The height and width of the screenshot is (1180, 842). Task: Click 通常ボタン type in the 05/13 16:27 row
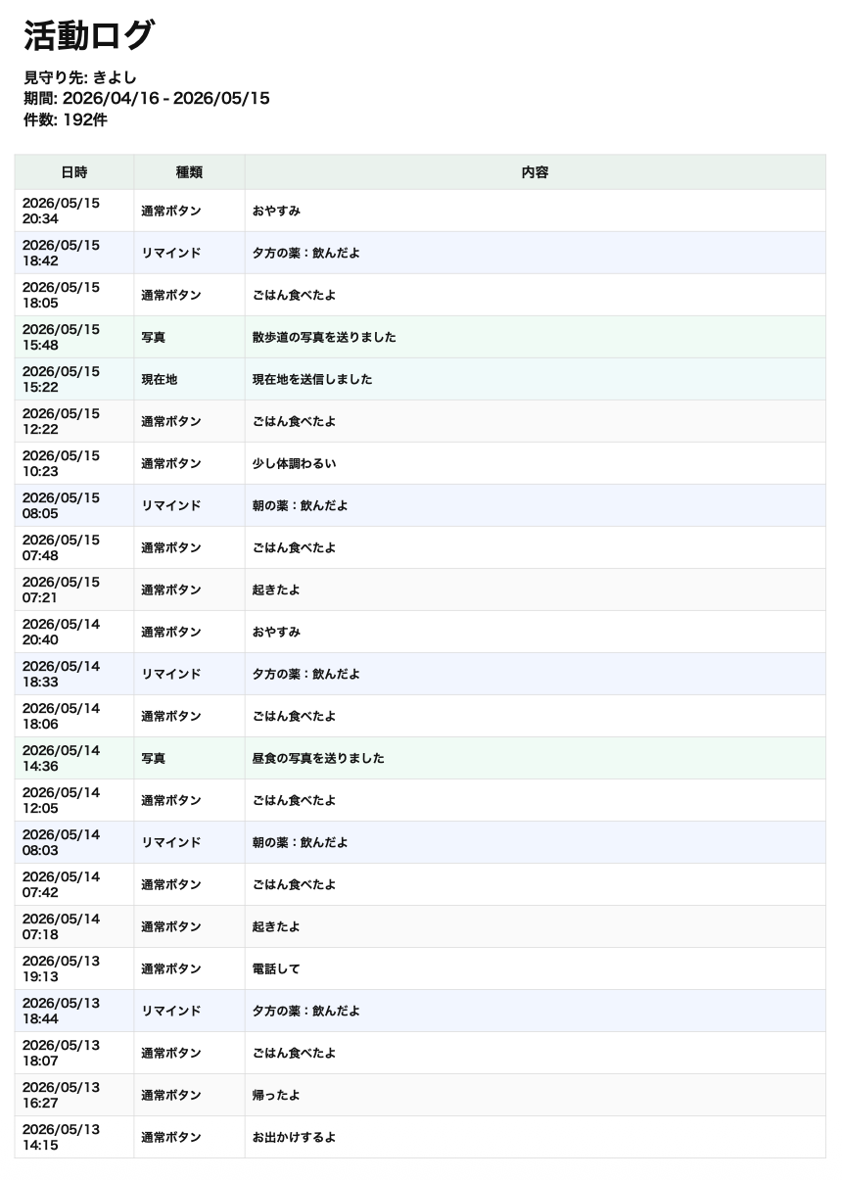(171, 1095)
